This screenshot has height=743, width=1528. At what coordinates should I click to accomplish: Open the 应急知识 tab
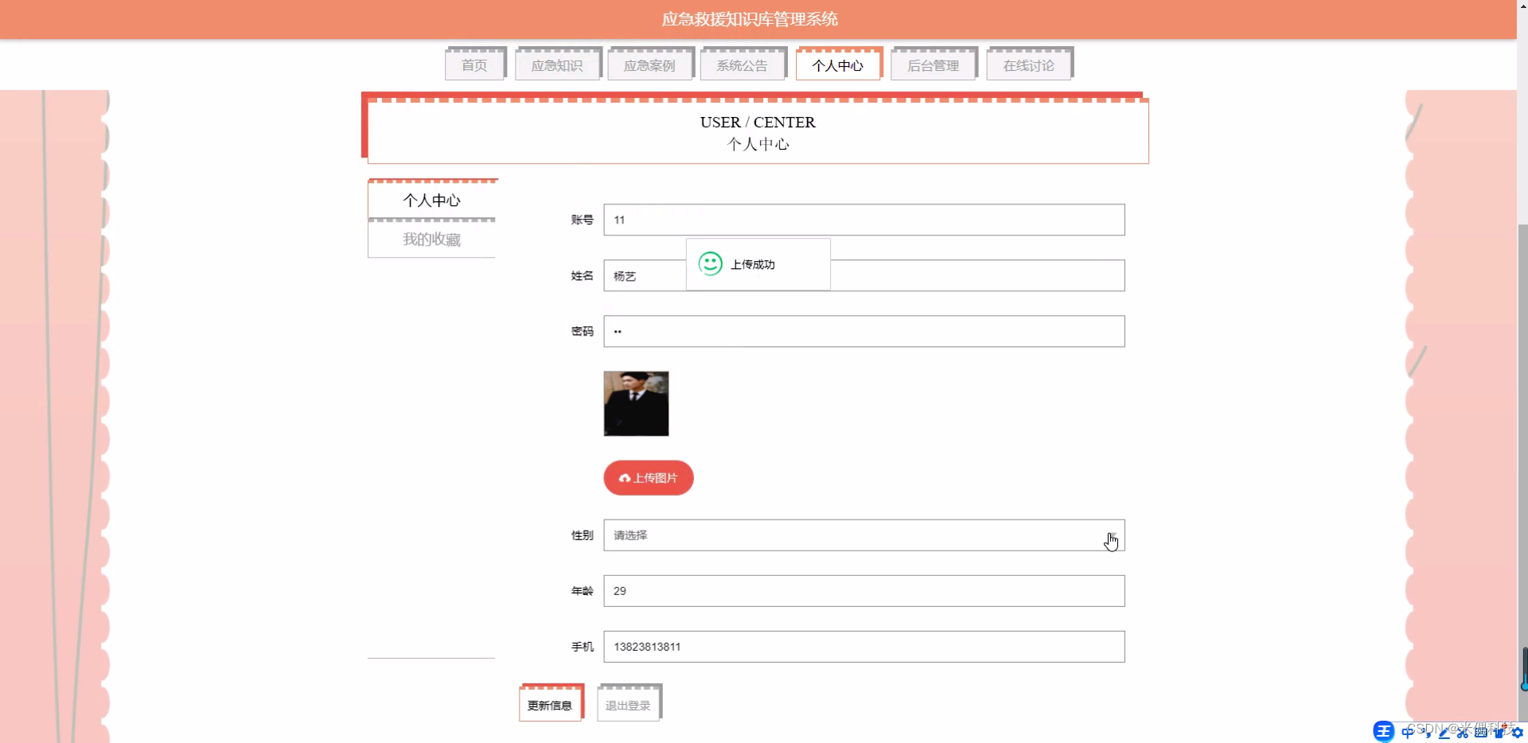click(557, 65)
